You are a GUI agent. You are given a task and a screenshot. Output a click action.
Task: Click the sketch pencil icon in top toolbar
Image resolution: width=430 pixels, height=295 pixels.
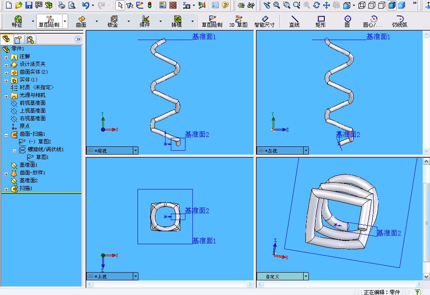tap(140, 5)
